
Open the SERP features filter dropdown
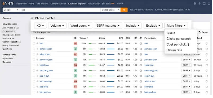click(108, 26)
